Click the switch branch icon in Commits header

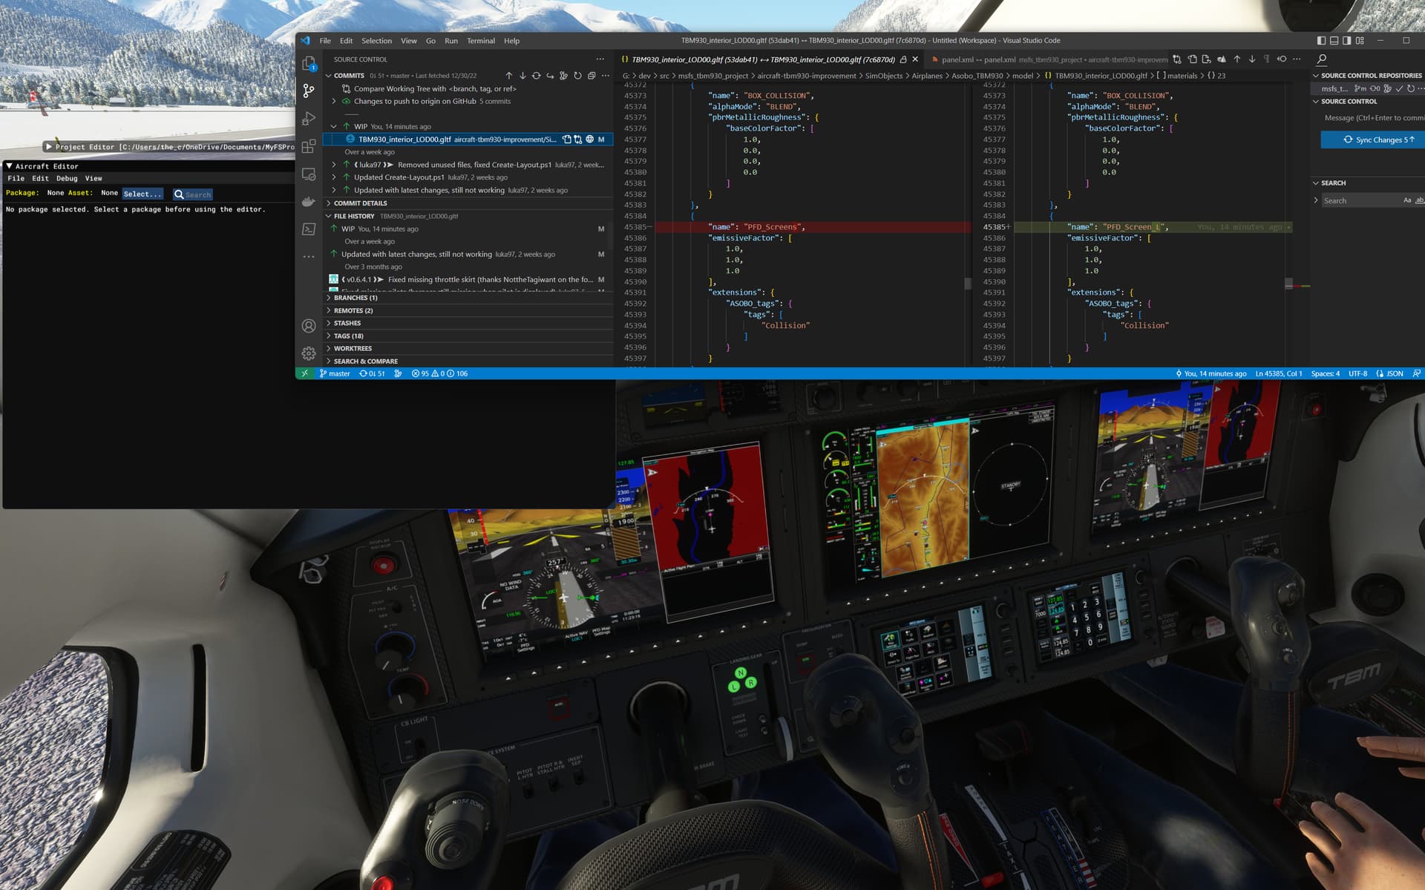point(550,76)
